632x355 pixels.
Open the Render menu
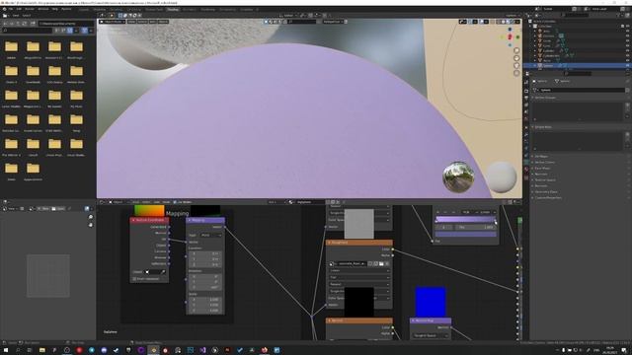[x=30, y=9]
